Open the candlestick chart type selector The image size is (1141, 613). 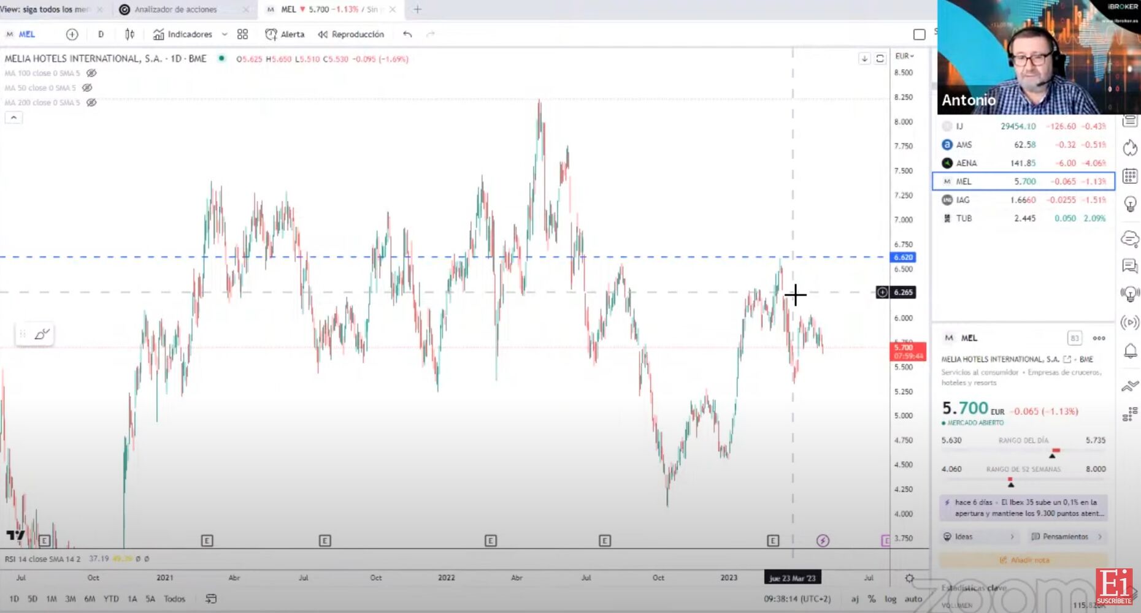[x=129, y=34]
